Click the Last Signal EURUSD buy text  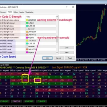(69, 67)
